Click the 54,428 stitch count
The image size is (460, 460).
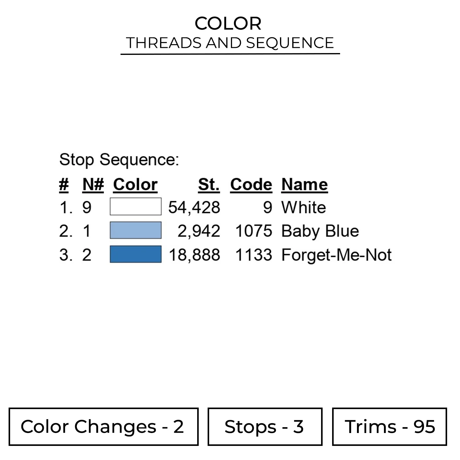click(x=194, y=207)
